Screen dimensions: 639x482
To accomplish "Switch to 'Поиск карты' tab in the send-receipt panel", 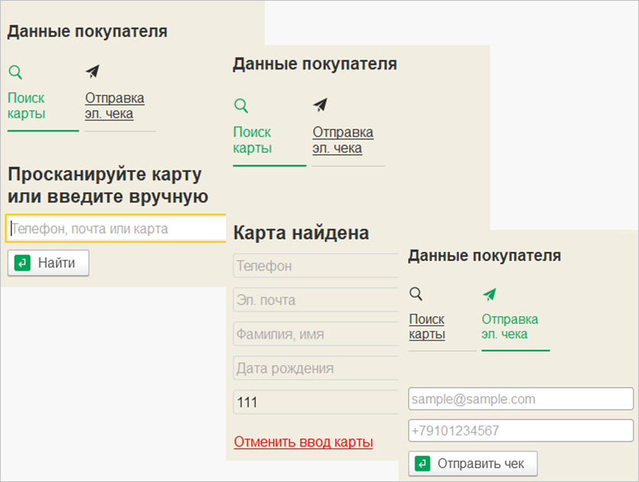I will [x=427, y=327].
